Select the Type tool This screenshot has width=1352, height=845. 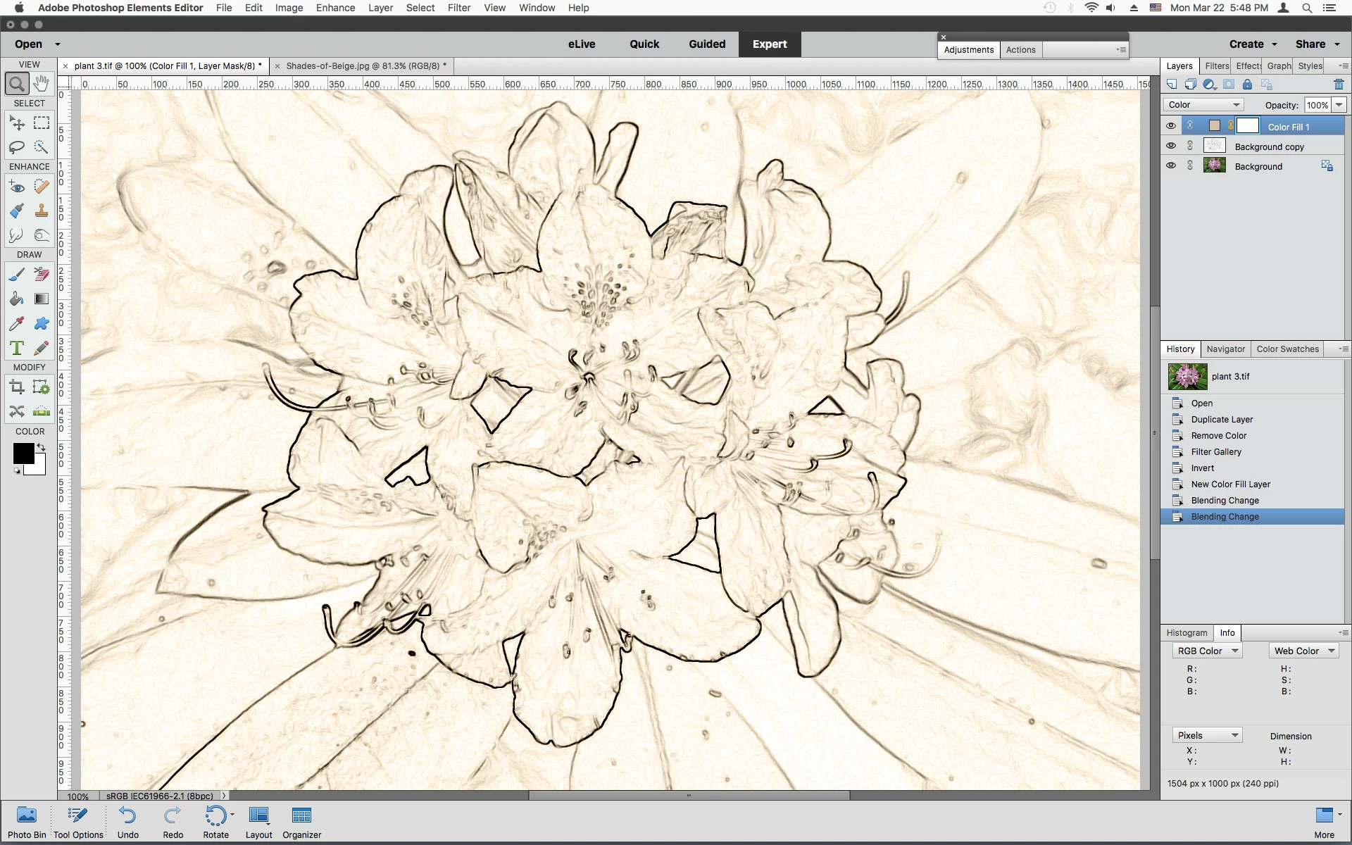(x=17, y=348)
